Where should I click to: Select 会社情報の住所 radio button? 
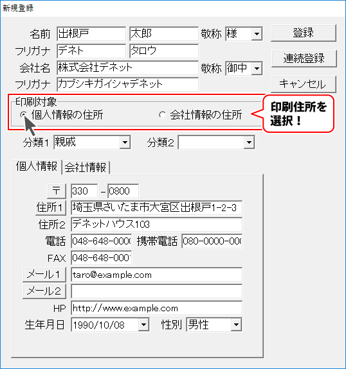[x=162, y=115]
